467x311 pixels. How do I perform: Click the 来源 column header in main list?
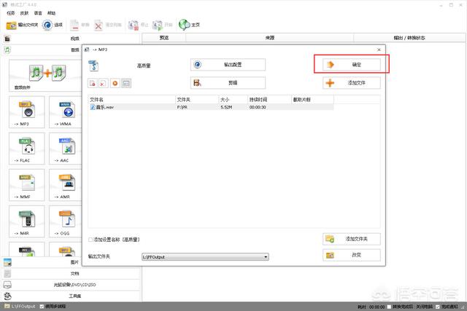click(x=270, y=38)
